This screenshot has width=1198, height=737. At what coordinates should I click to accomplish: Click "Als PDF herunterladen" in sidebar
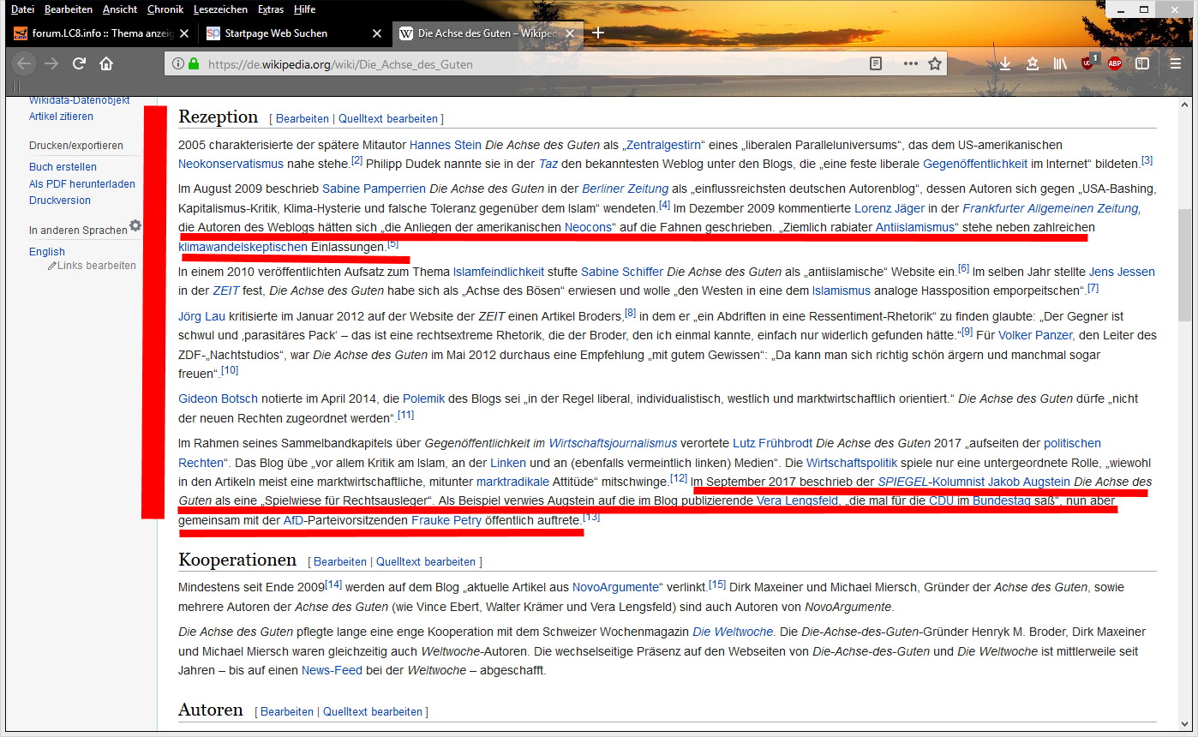pos(82,183)
